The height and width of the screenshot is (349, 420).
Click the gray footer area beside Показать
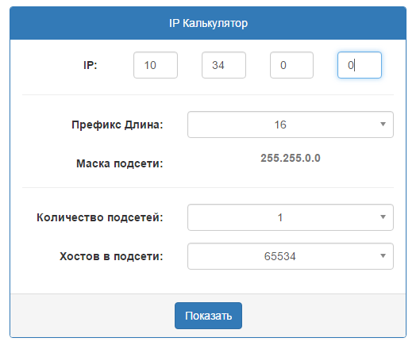[322, 316]
